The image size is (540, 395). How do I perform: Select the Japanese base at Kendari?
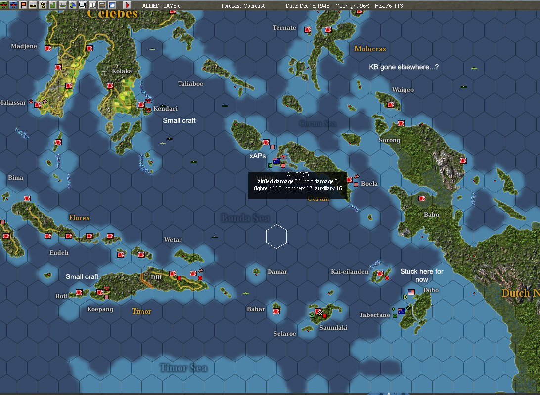pos(141,105)
